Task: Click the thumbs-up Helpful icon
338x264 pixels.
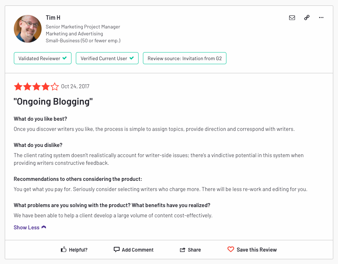Action: (x=63, y=249)
